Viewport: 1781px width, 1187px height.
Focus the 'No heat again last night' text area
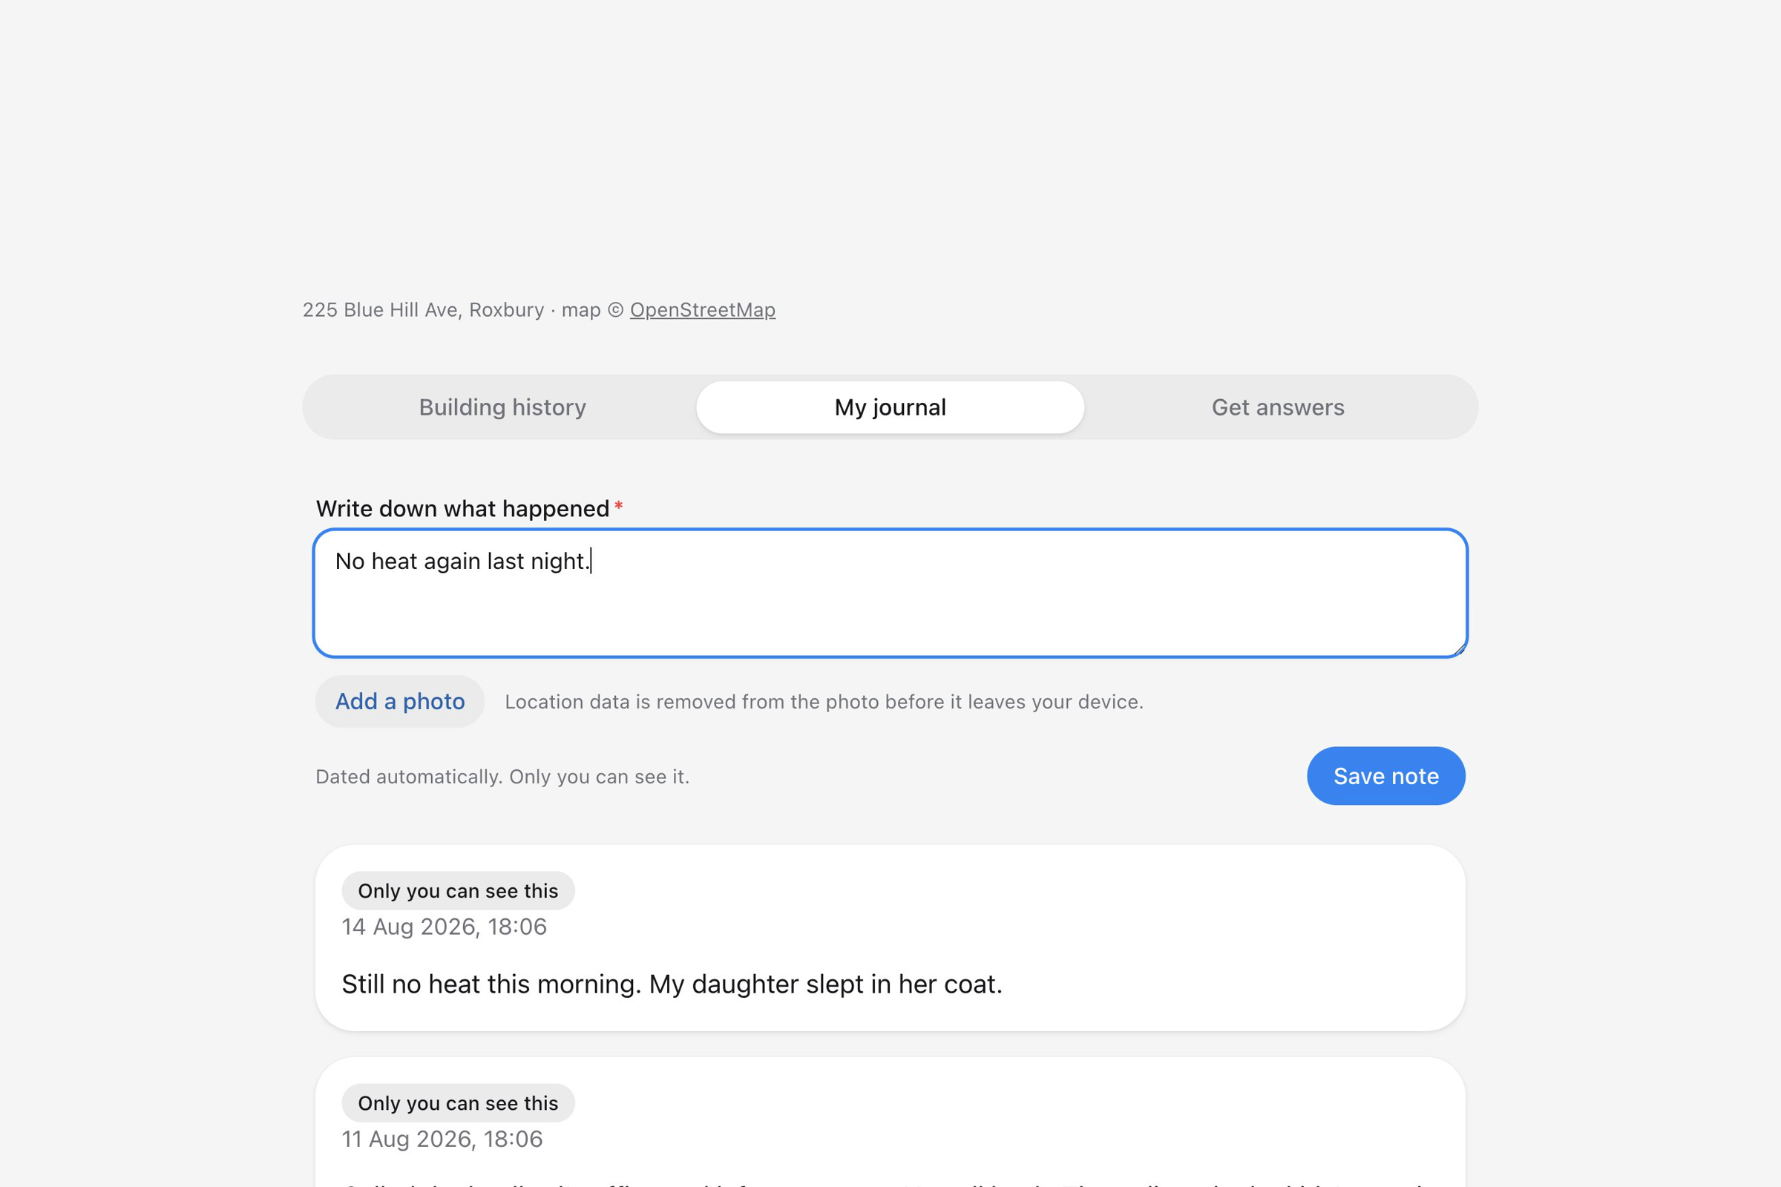pyautogui.click(x=890, y=593)
